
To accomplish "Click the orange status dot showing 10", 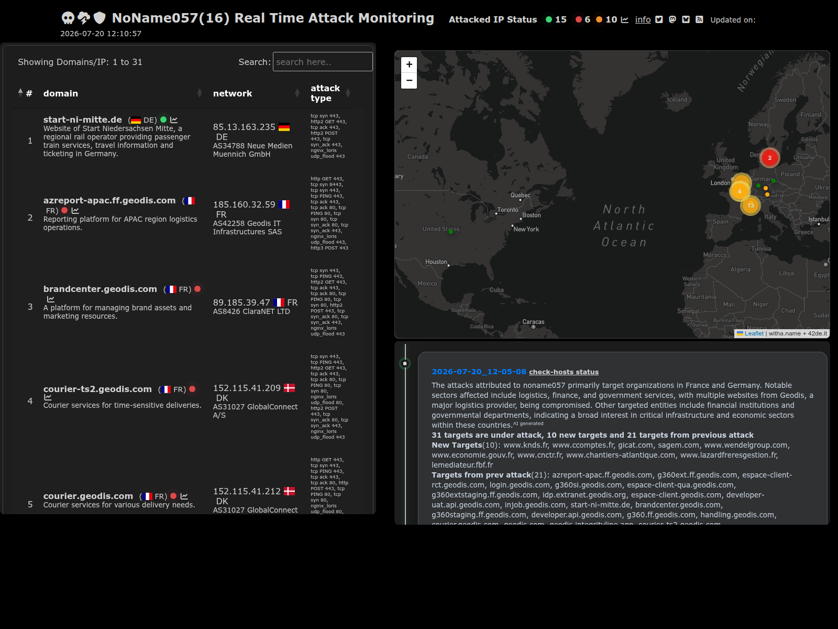I will click(599, 19).
